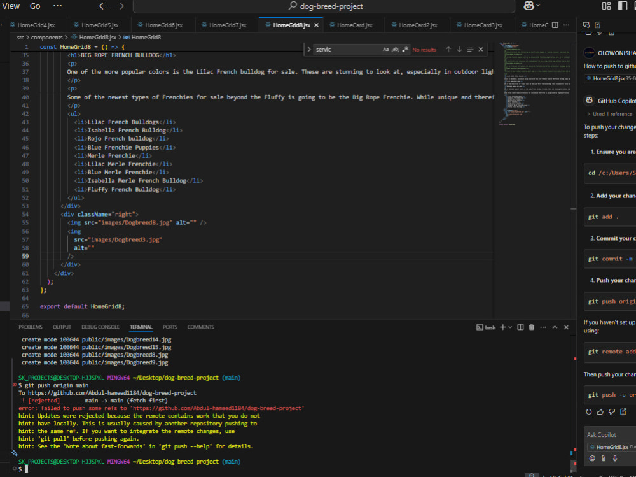Click the Customize Layout icon
636x477 pixels.
pos(606,6)
